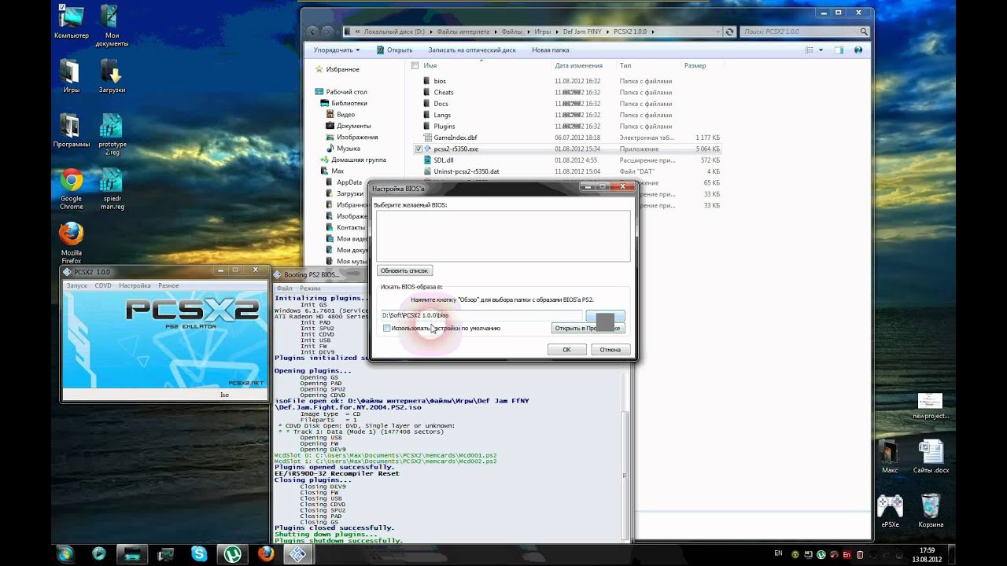
Task: Expand breadcrumb arrow after Игры
Action: [x=556, y=31]
